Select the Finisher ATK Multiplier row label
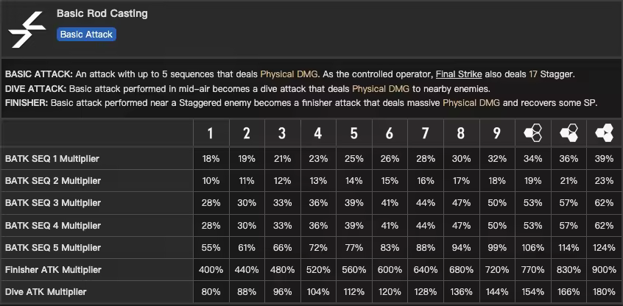Viewport: 623px width, 306px height. click(53, 270)
